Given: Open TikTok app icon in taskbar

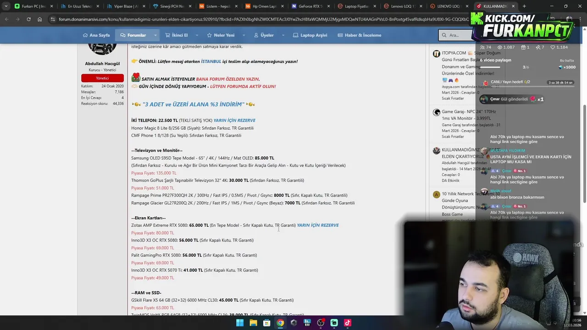Looking at the screenshot, I should click(347, 323).
